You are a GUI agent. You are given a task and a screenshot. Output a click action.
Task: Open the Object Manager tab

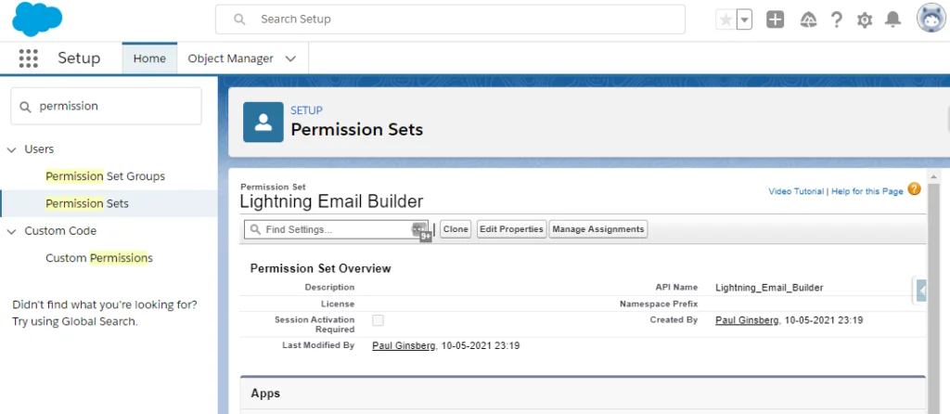click(x=230, y=58)
